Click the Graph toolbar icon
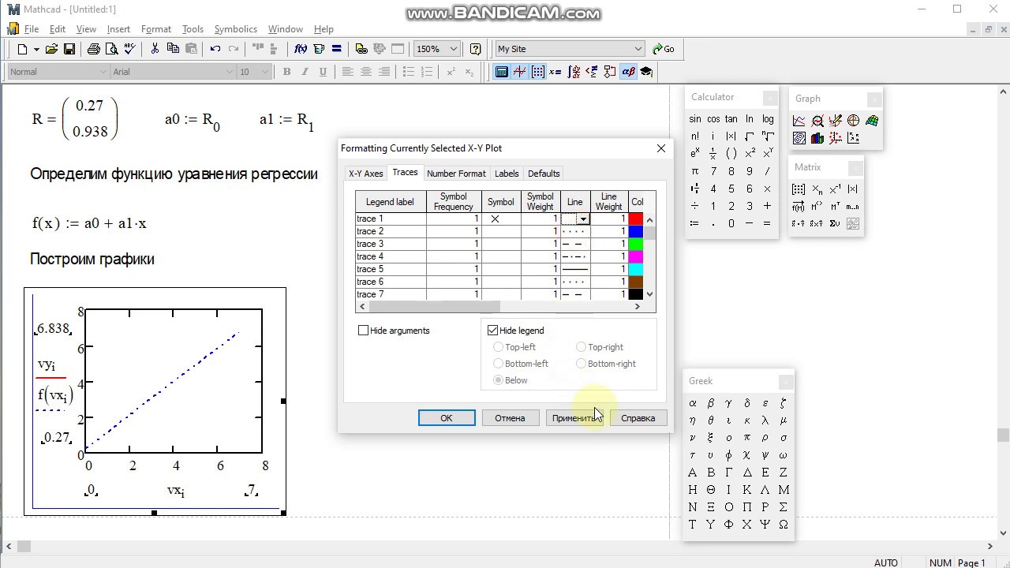This screenshot has height=568, width=1010. click(x=519, y=72)
